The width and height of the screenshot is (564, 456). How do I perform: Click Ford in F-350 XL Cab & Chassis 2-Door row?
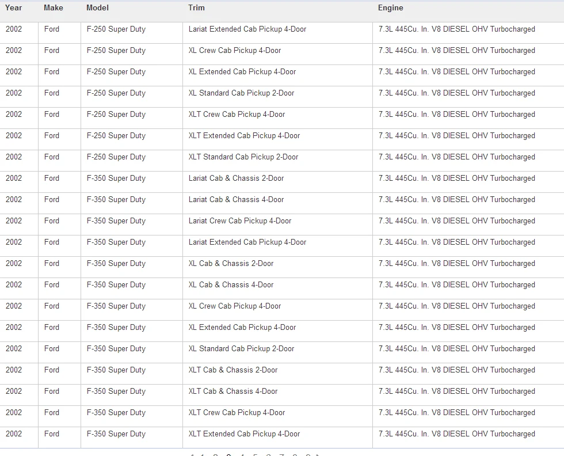point(51,263)
